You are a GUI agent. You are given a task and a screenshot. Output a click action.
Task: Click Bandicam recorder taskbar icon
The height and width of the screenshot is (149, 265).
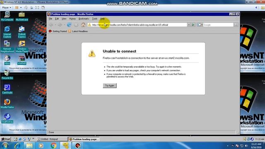click(77, 145)
